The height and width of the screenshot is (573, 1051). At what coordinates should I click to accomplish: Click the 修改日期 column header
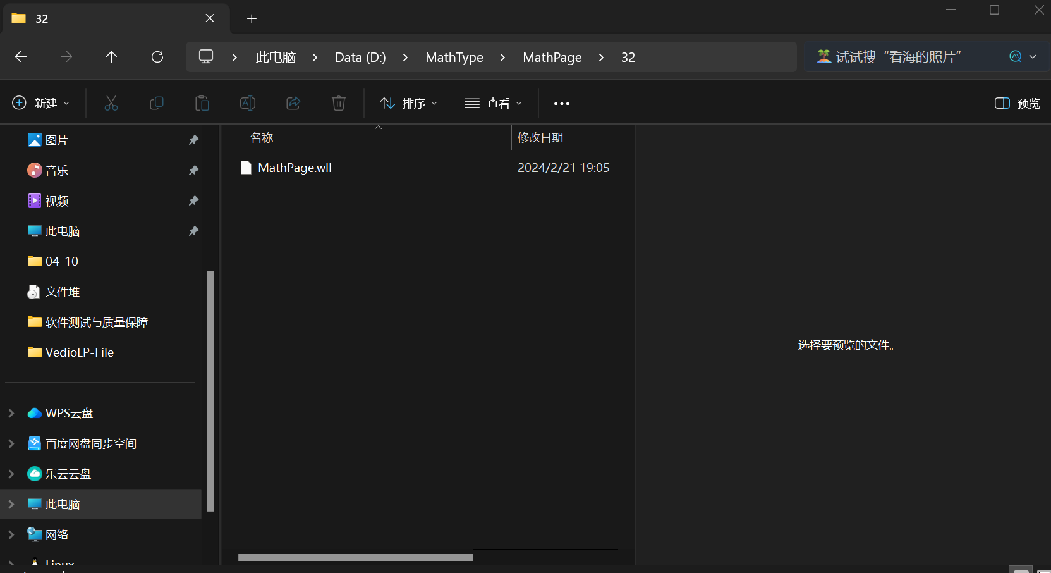[x=540, y=137]
